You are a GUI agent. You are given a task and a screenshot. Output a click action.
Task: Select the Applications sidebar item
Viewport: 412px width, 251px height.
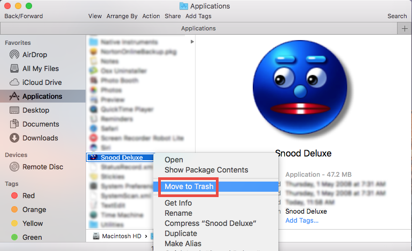coord(43,96)
